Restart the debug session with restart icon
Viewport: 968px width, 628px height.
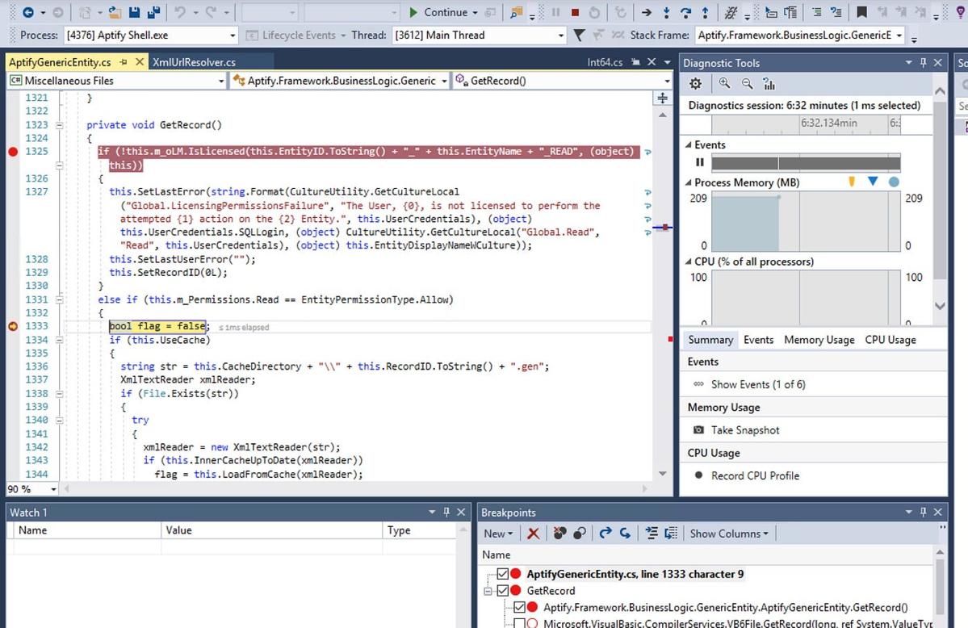(595, 12)
